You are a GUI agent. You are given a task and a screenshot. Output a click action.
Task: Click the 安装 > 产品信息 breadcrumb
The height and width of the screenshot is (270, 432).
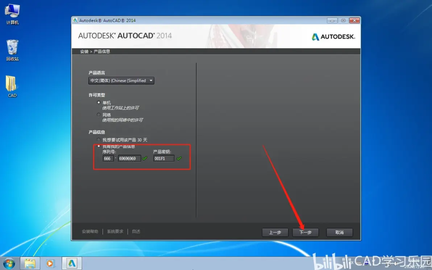point(95,51)
